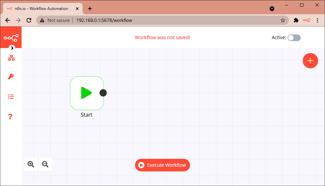Click the Not secure warning indicator
The height and width of the screenshot is (186, 325).
tap(55, 20)
